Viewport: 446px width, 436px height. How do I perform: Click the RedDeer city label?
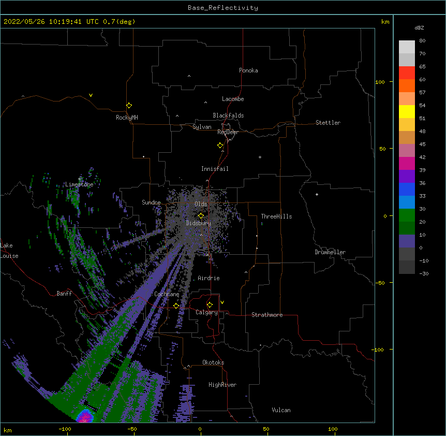pos(228,132)
